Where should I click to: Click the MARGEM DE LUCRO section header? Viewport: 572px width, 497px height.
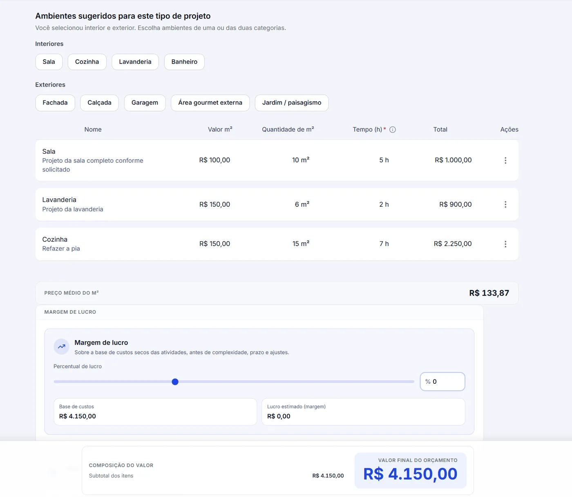70,312
